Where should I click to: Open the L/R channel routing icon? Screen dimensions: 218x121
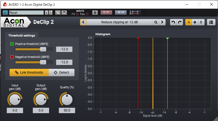tap(135, 12)
